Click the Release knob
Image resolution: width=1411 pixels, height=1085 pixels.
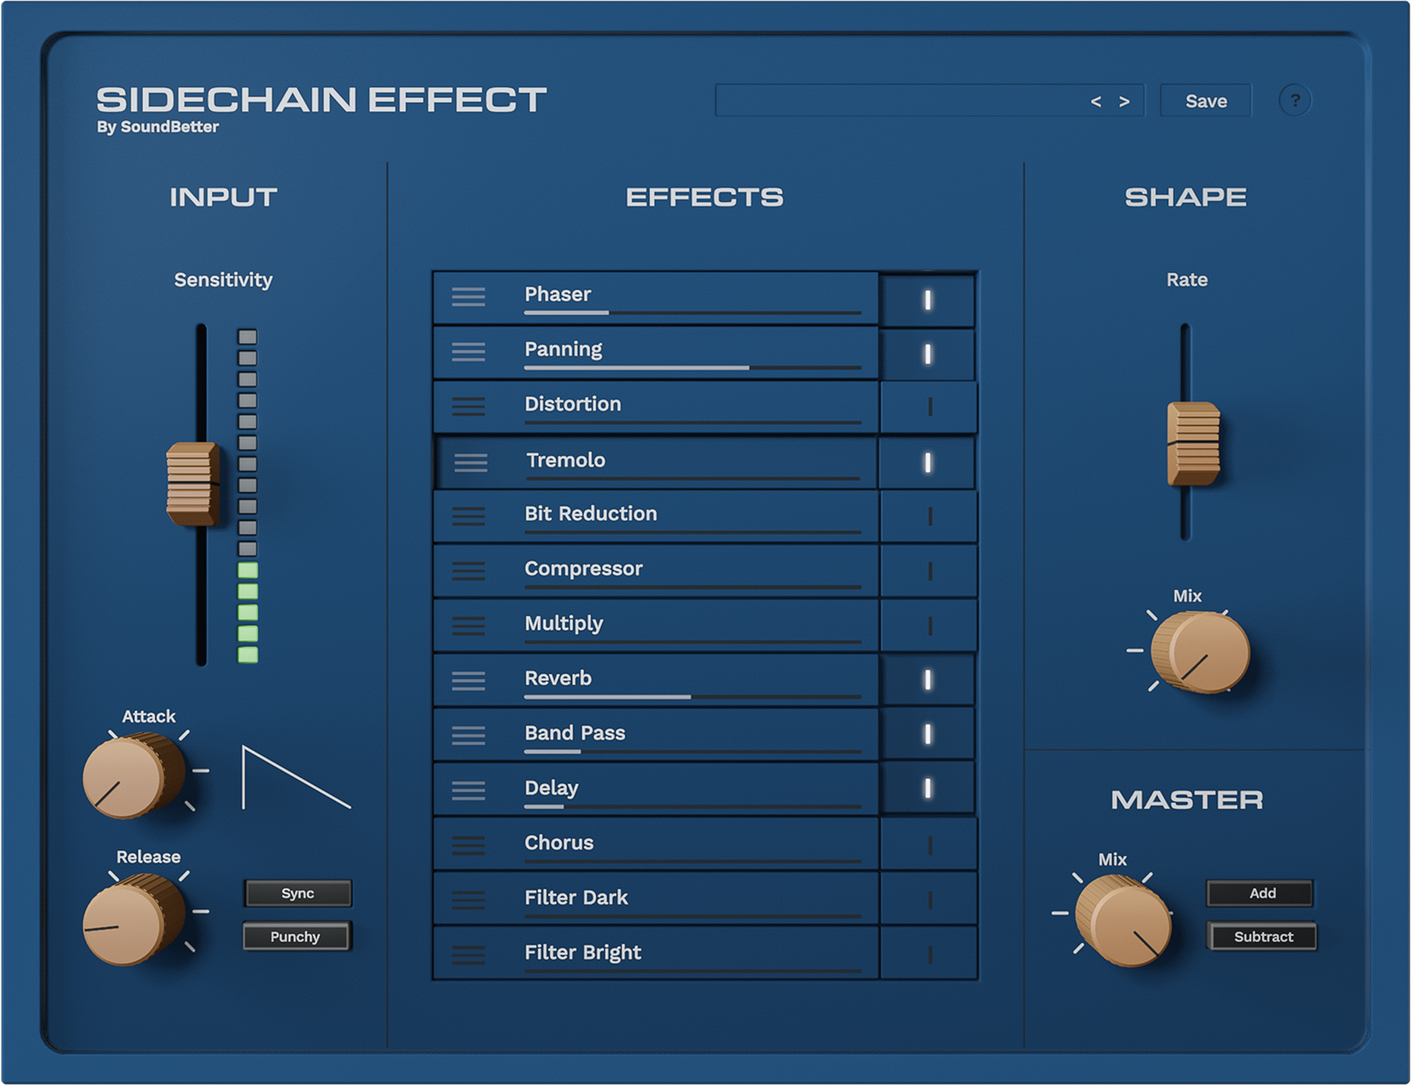click(x=132, y=919)
